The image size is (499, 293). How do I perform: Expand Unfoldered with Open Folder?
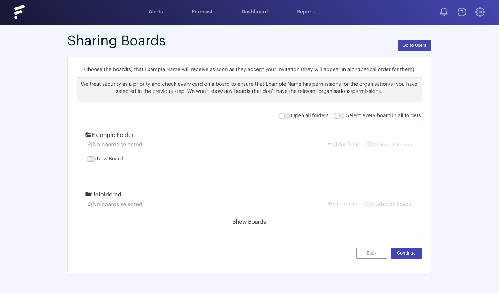click(344, 204)
